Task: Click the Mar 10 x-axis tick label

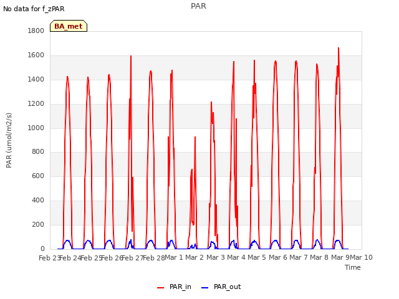Action: [x=362, y=257]
